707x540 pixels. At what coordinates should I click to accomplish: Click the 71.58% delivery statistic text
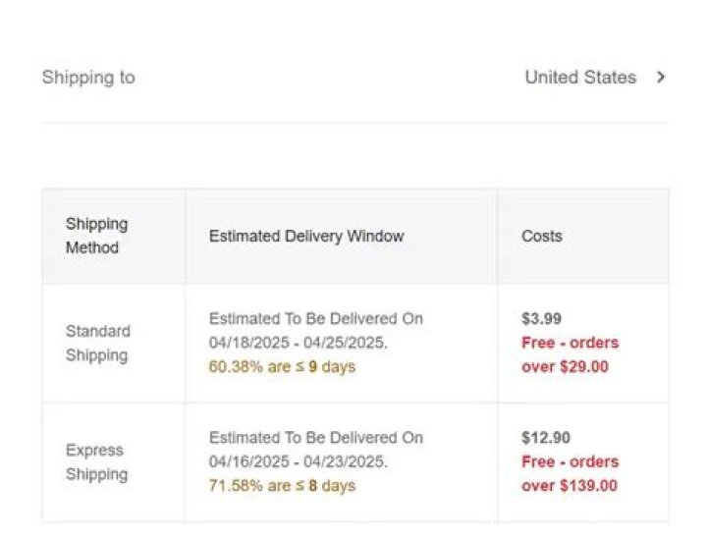(282, 486)
